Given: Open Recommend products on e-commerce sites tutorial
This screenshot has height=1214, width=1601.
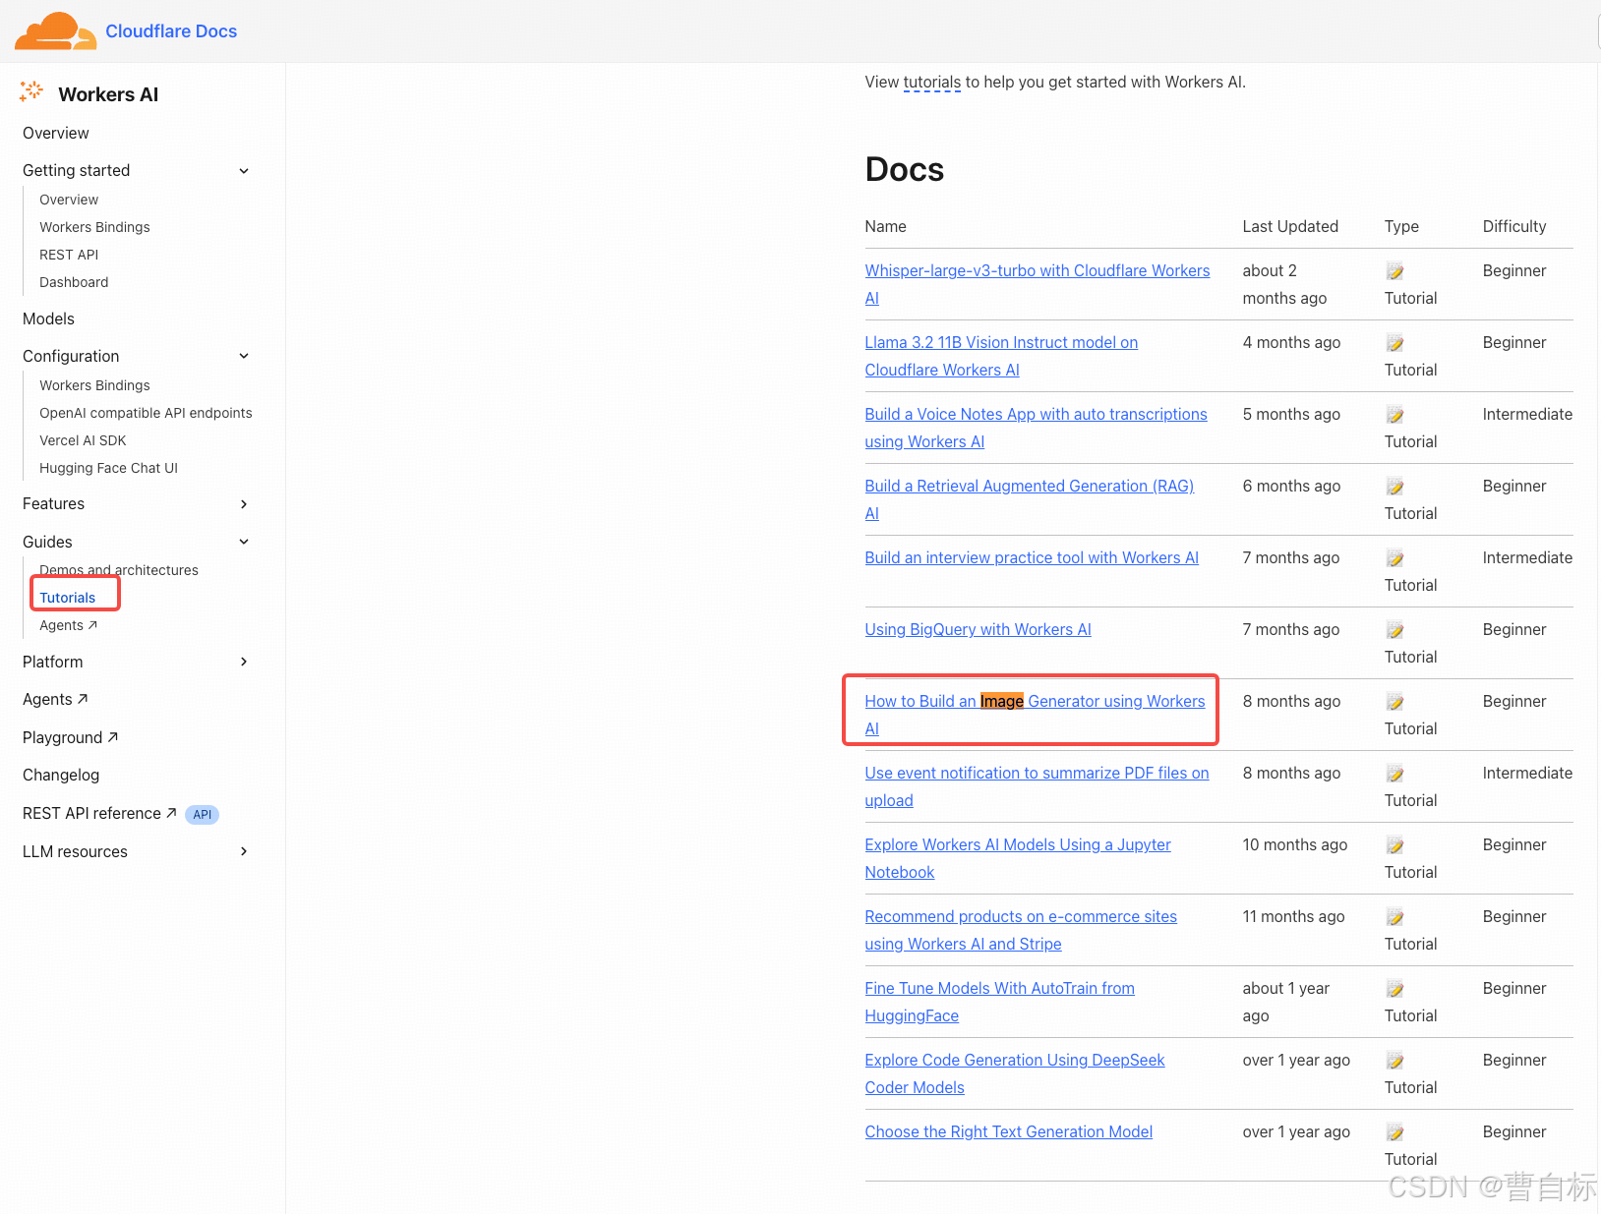Looking at the screenshot, I should pyautogui.click(x=1021, y=930).
